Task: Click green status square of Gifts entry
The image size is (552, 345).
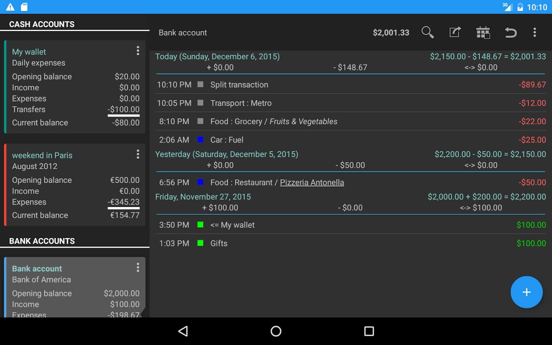Action: tap(200, 243)
